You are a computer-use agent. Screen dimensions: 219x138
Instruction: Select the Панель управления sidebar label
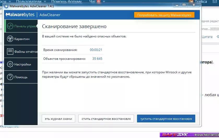(x=26, y=26)
